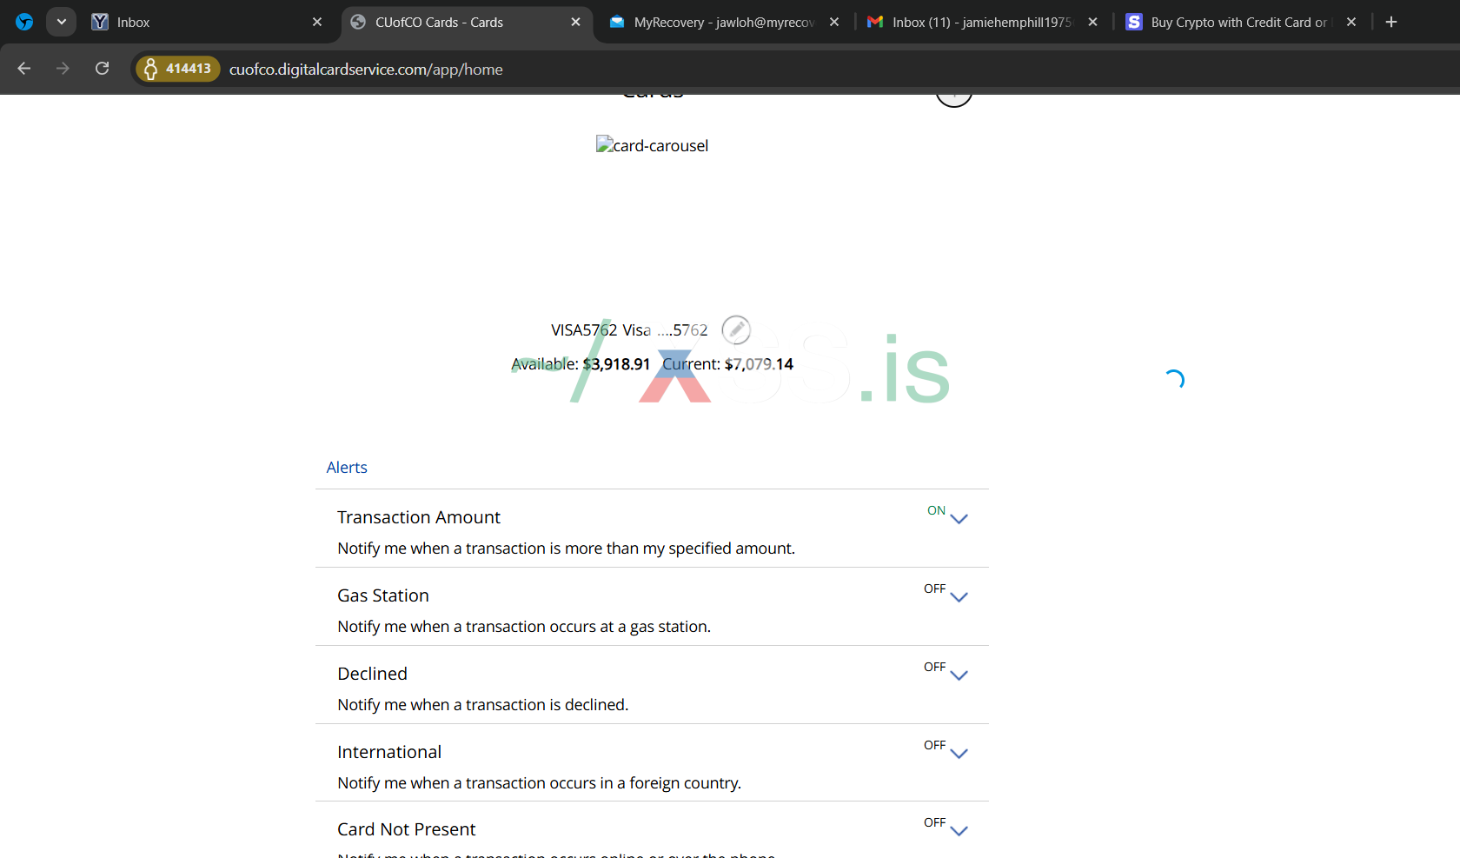Click the Available: $3,918.91 balance text
Screen dimensions: 1460x858
pos(581,364)
